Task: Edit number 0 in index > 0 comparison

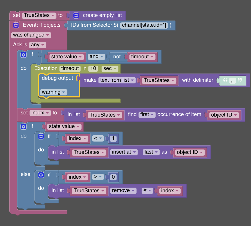Action: 113,177
